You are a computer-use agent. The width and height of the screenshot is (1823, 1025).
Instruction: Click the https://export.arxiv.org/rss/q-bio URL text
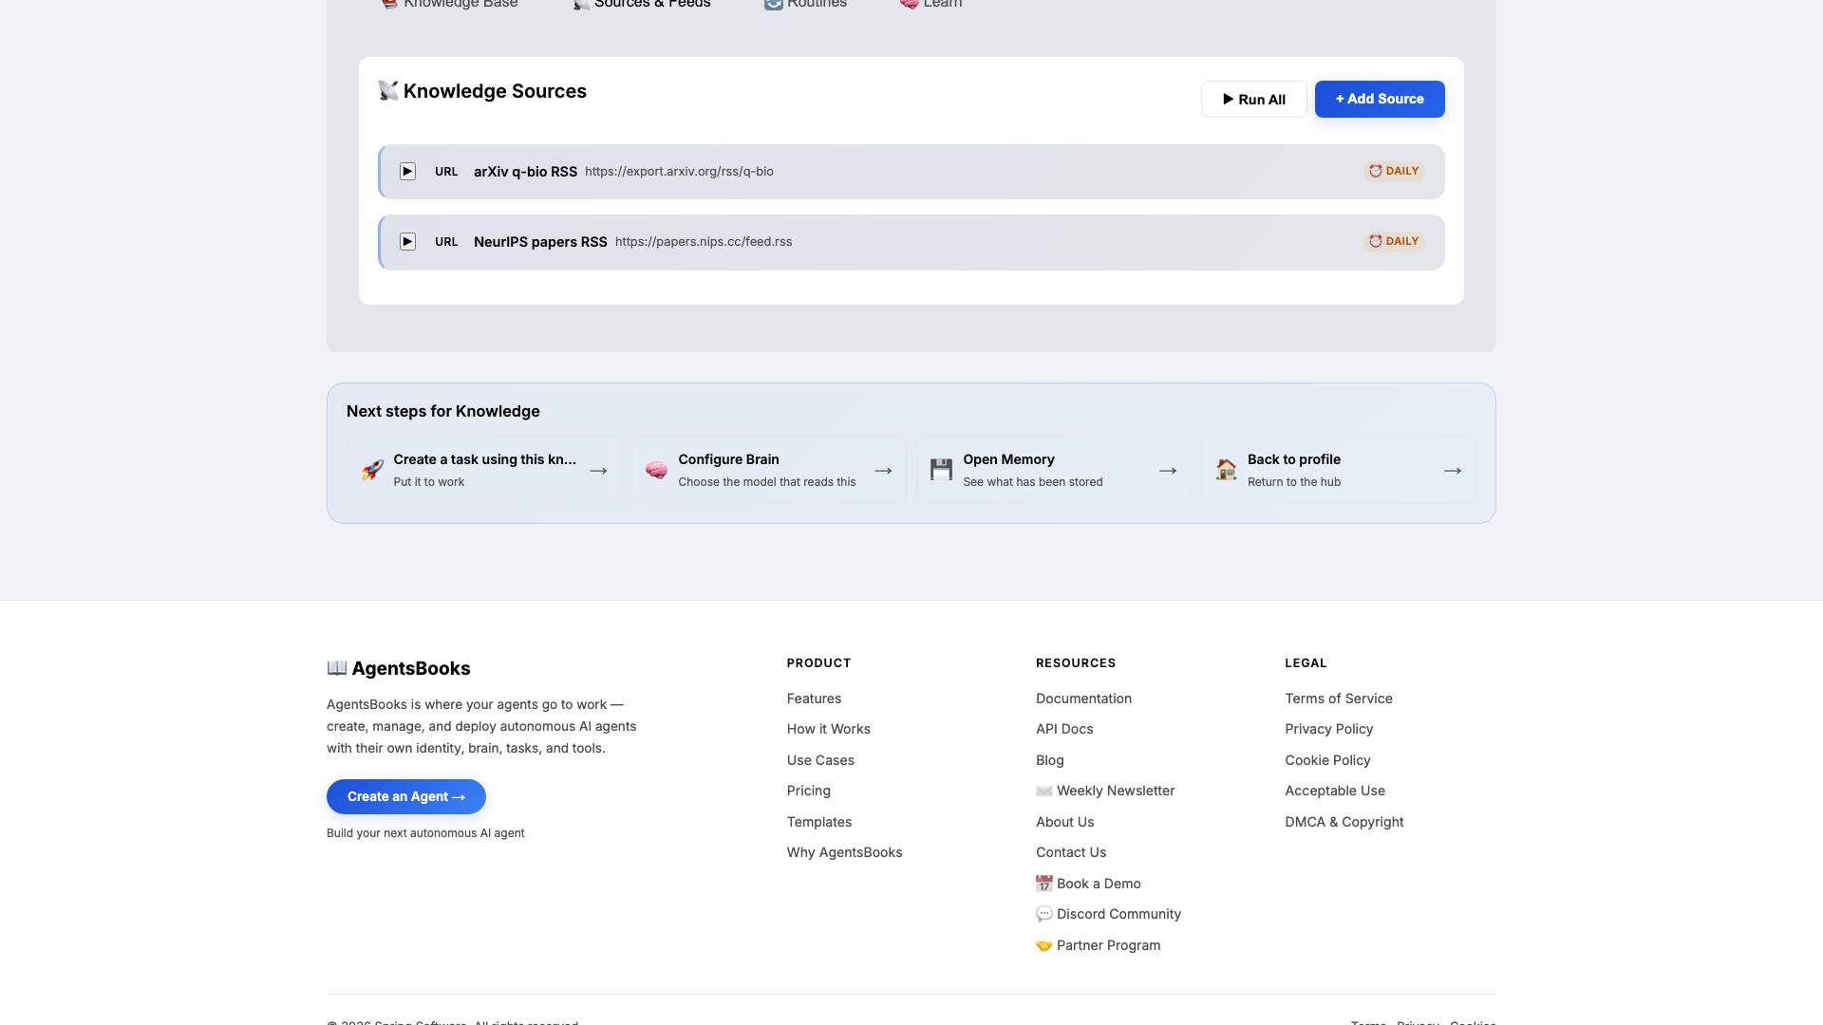click(x=679, y=172)
